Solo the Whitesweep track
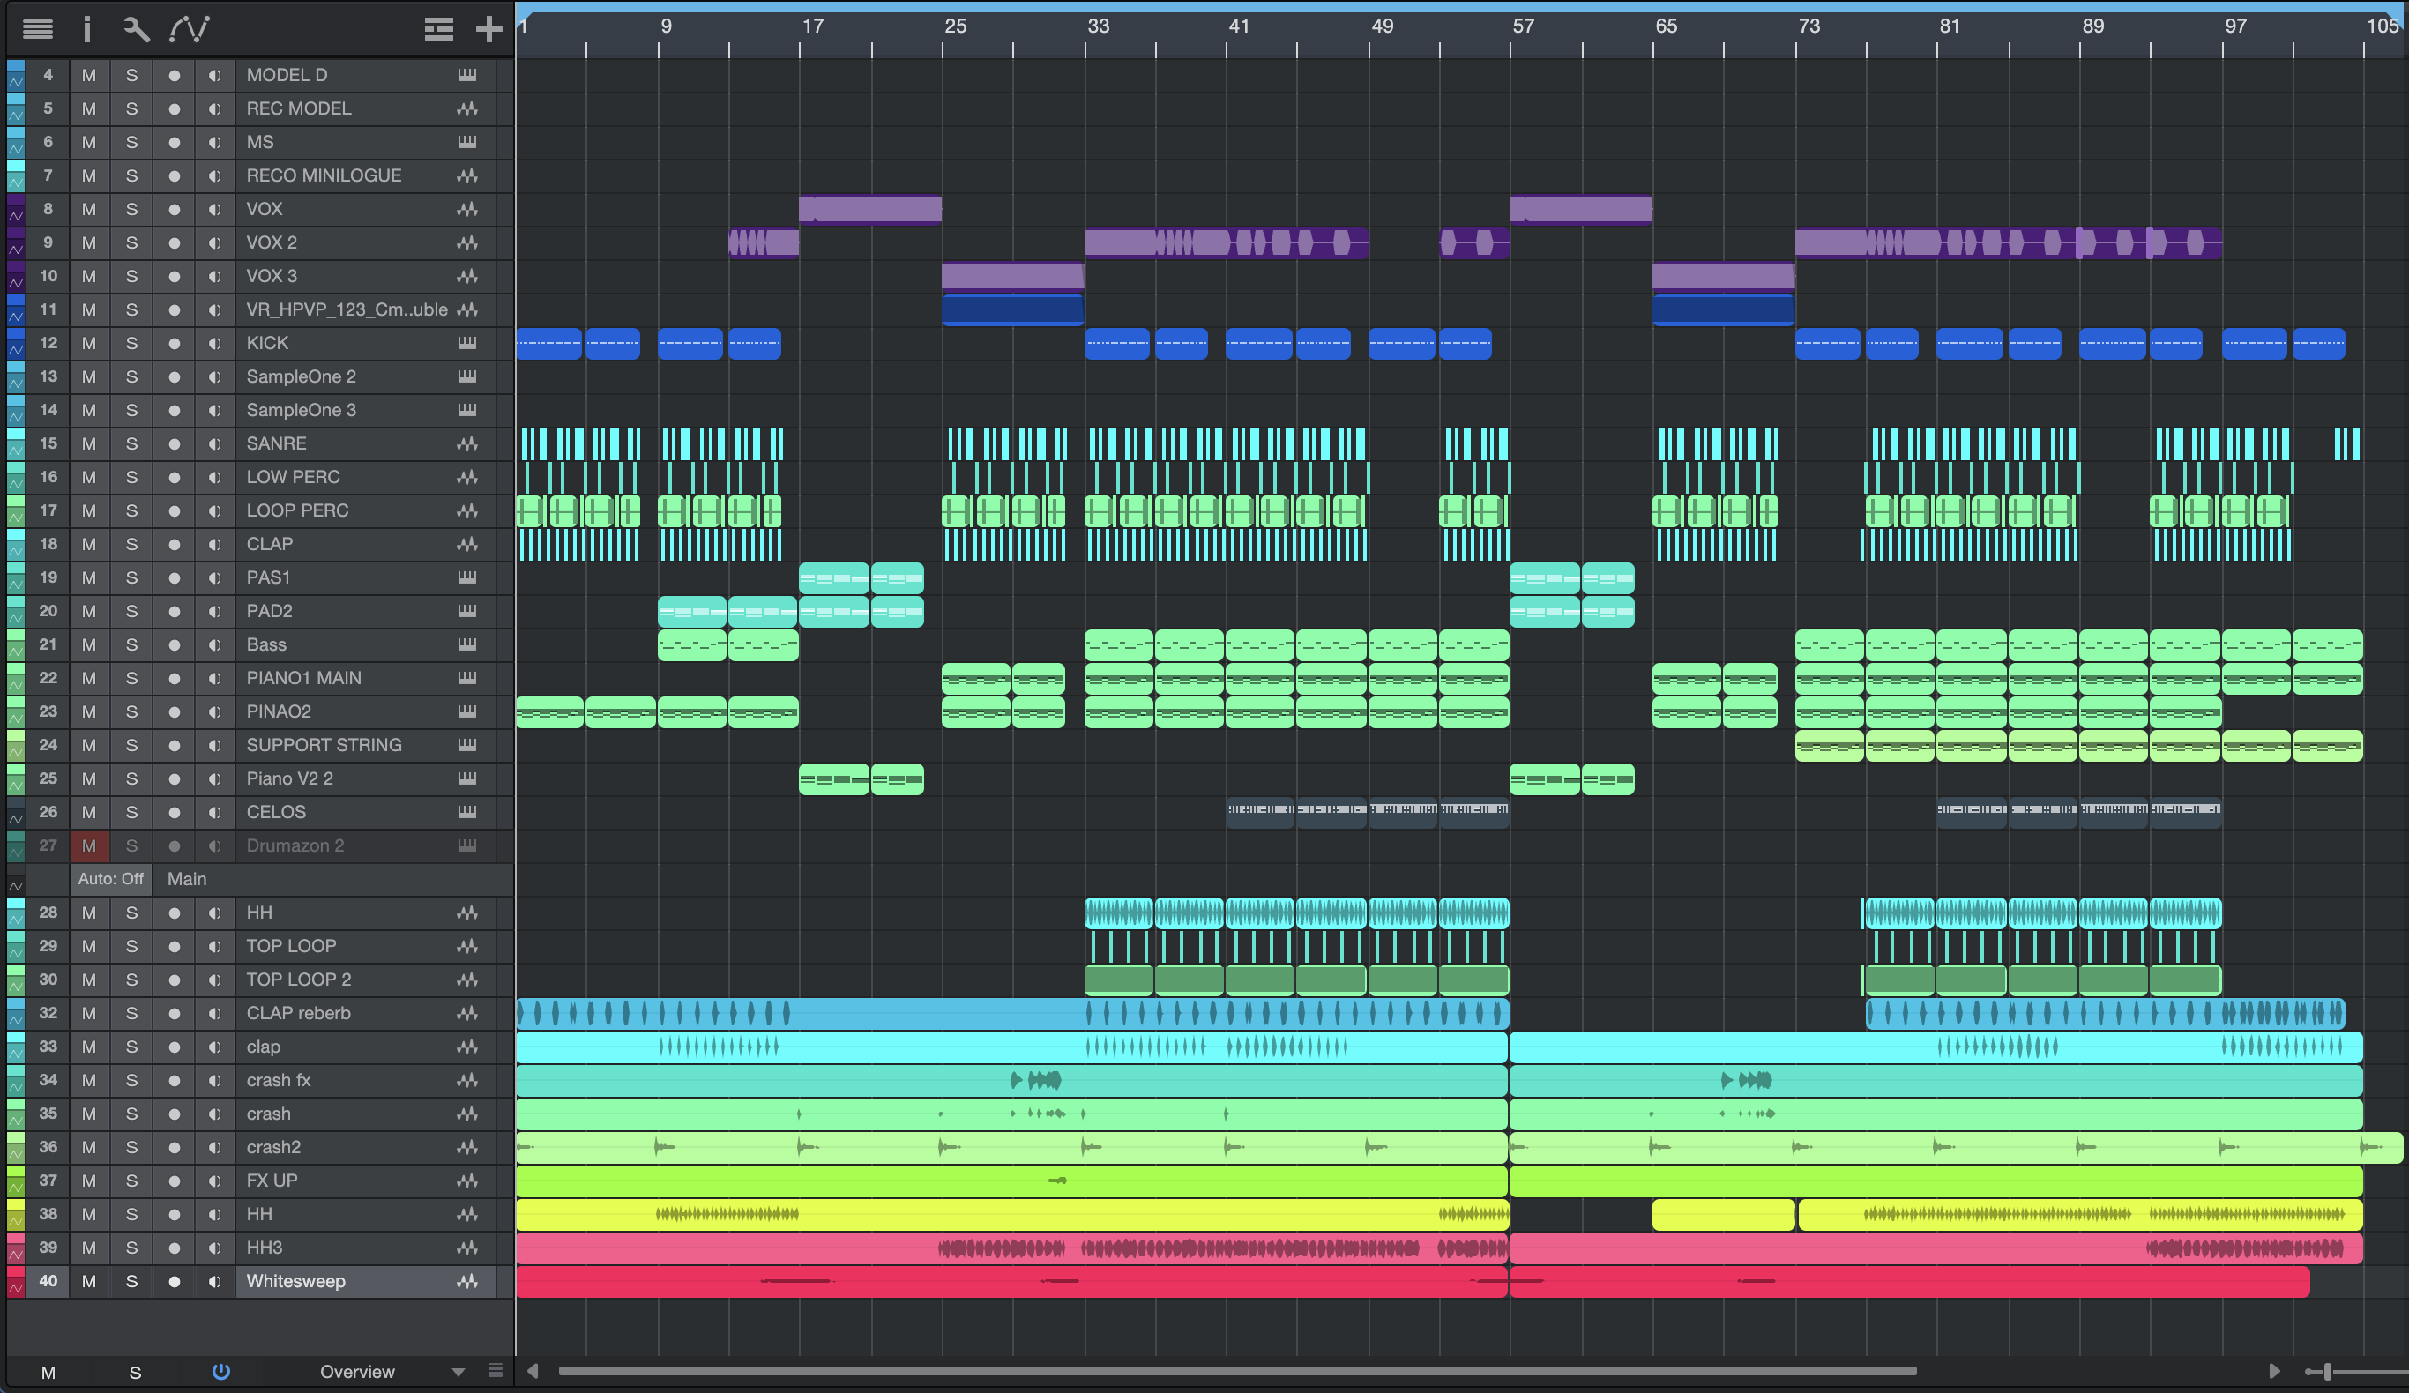Screen dimensions: 2409x1393 (132, 1281)
